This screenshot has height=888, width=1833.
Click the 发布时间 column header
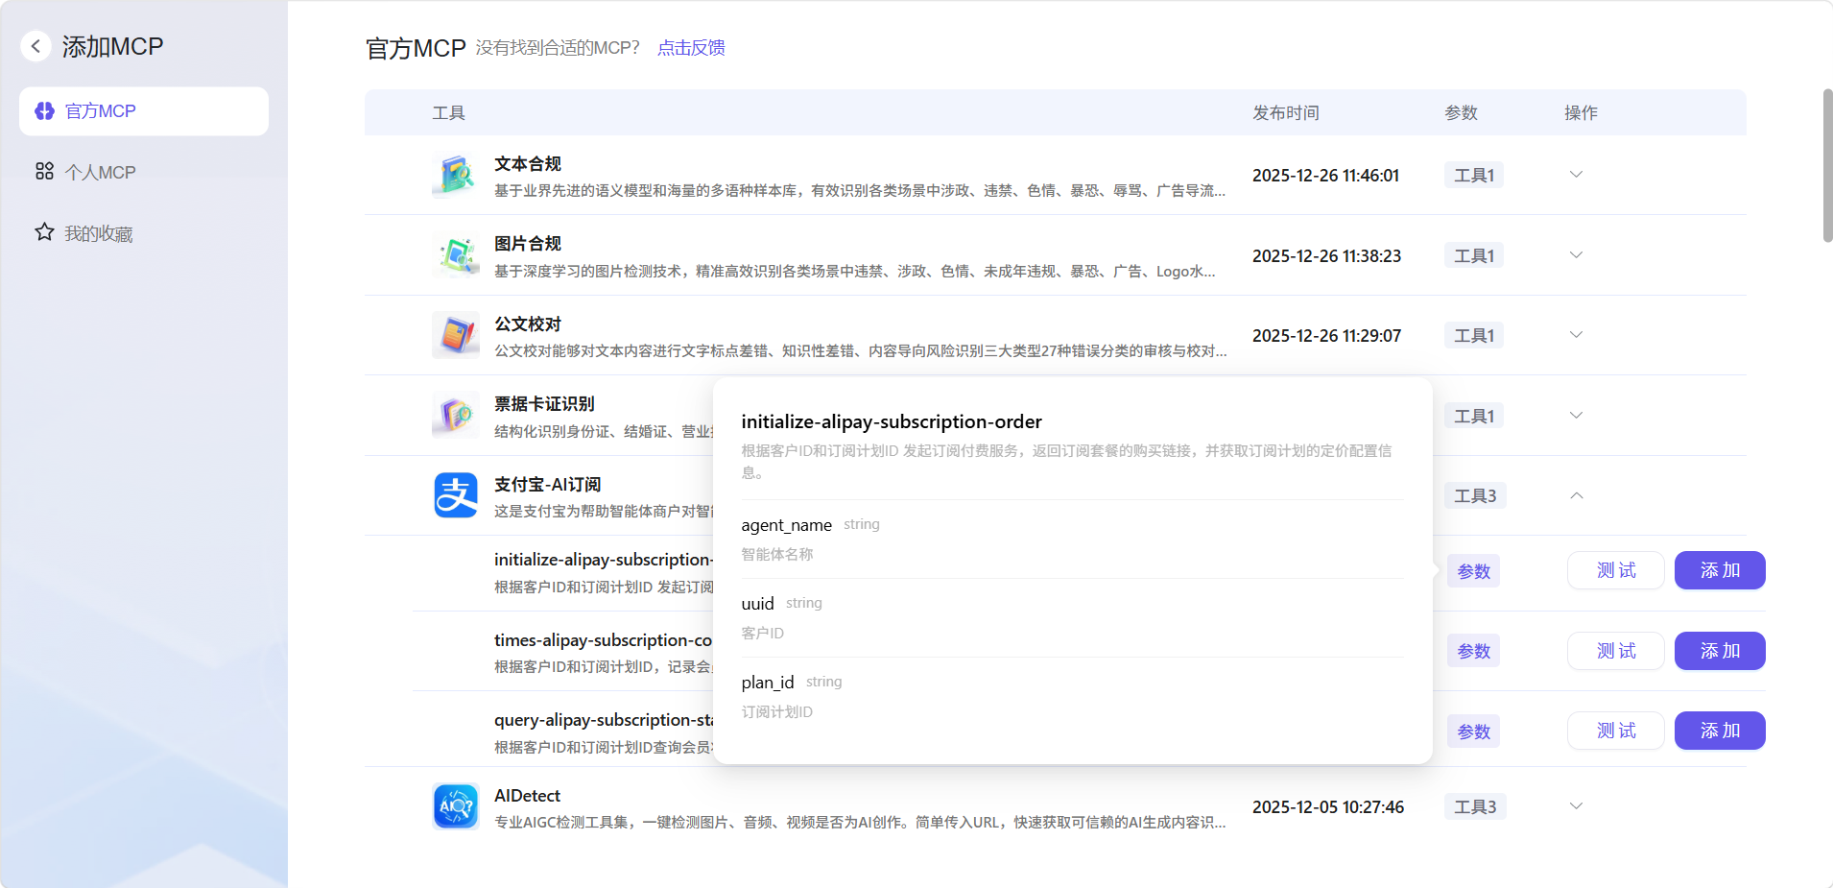1286,113
